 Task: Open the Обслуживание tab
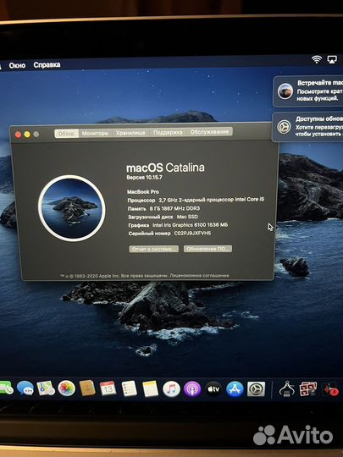209,132
